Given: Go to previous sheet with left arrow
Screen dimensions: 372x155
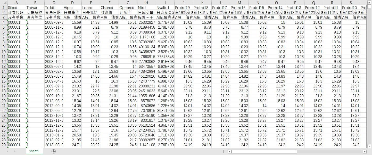Looking at the screenshot, I should (7, 151).
